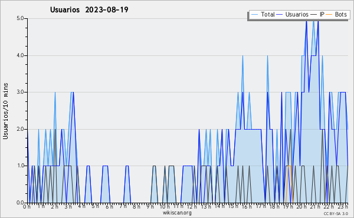
Task: Click the '2 h' x-axis label
Action: pyautogui.click(x=54, y=207)
